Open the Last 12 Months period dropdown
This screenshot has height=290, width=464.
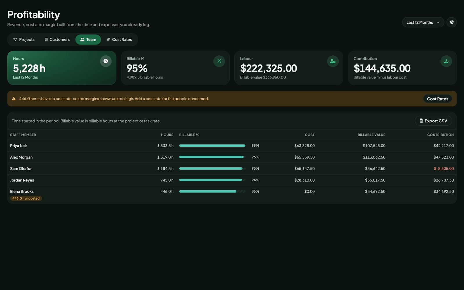[423, 22]
